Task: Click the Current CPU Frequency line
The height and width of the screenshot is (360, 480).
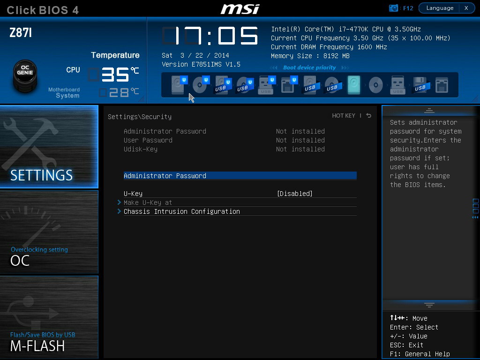Action: (x=360, y=38)
